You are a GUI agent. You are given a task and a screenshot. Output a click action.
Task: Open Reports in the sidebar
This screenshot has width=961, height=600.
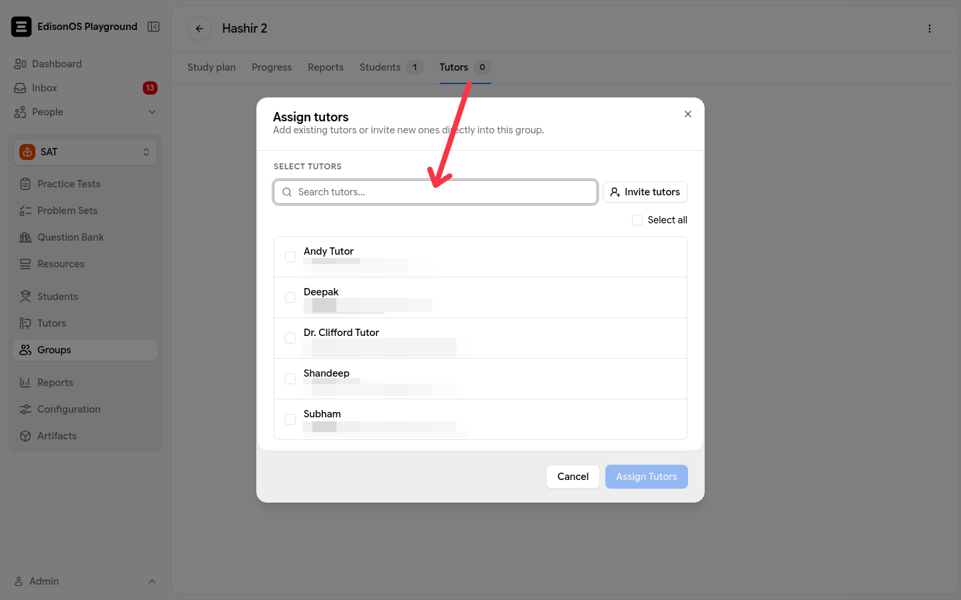coord(85,383)
